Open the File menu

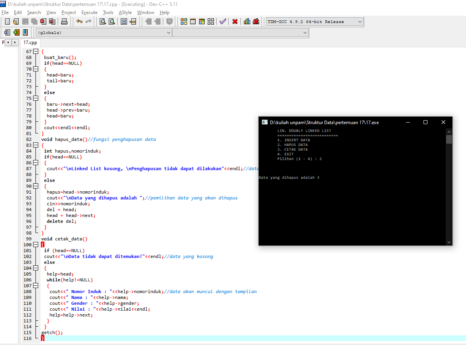click(5, 12)
